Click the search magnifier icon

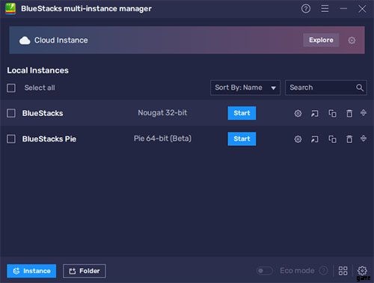tap(360, 88)
